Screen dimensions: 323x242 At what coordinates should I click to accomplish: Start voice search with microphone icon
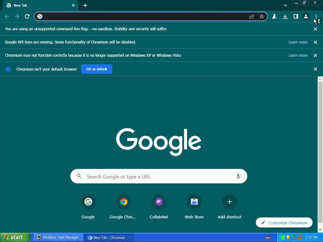click(x=238, y=176)
